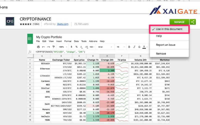Toggle strikethrough with the S icon
Screen dimensions: 200x125
(139, 47)
